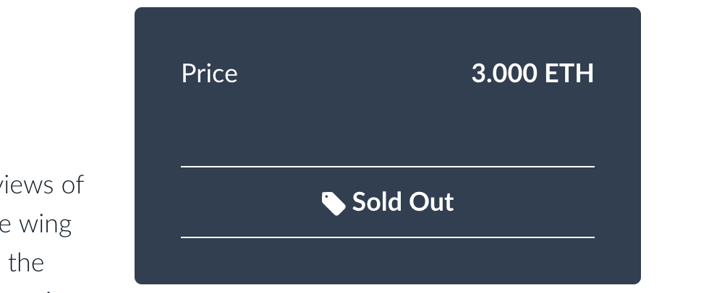
Task: Click the card area left of the tag icon
Action: tap(251, 202)
